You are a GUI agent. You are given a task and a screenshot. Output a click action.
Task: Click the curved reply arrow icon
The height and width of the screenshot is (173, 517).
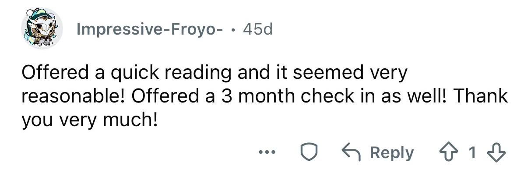[352, 152]
